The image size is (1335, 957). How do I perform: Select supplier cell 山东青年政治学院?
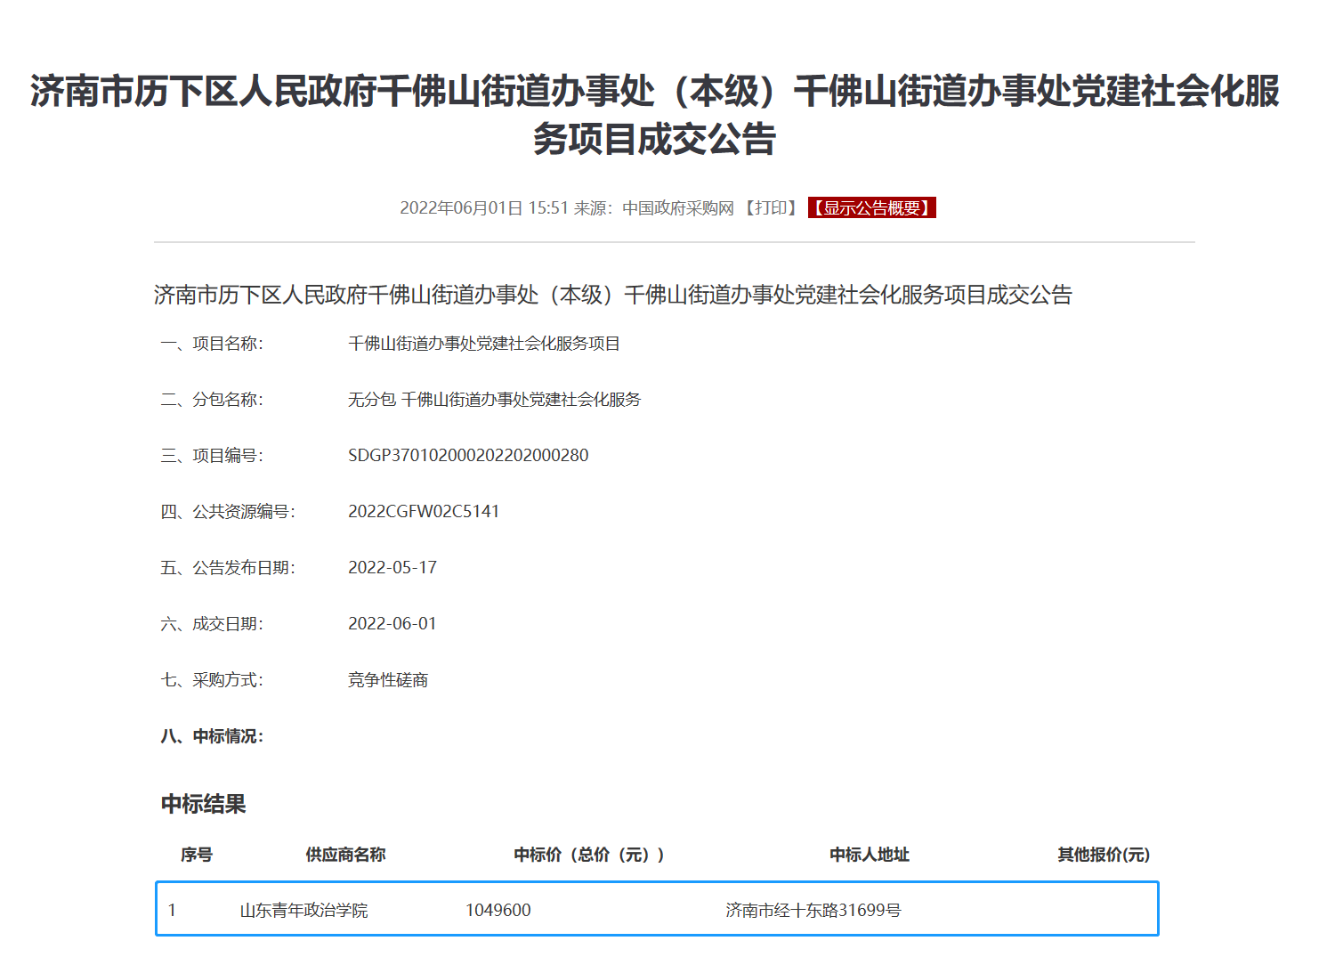pos(303,910)
